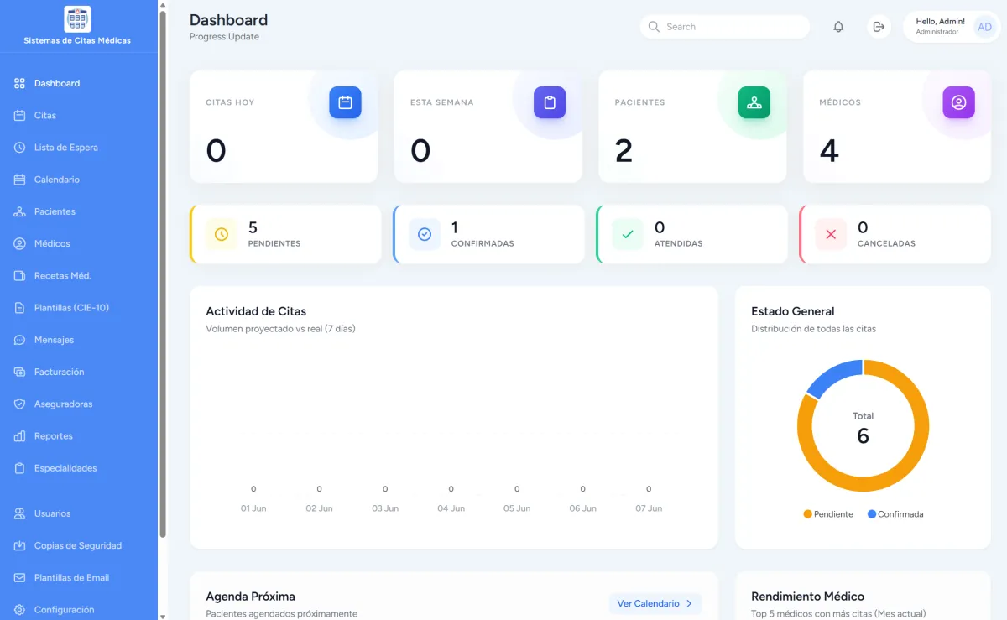Click the Esta Semana clipboard icon
Image resolution: width=1007 pixels, height=620 pixels.
point(550,102)
